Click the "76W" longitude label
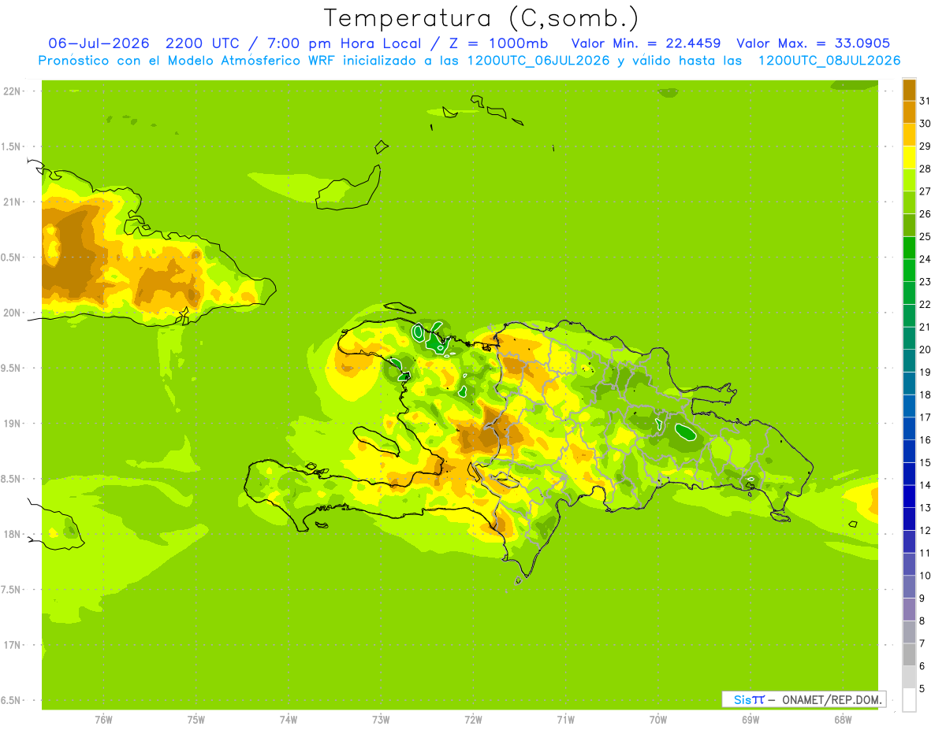This screenshot has height=730, width=946. coord(103,719)
